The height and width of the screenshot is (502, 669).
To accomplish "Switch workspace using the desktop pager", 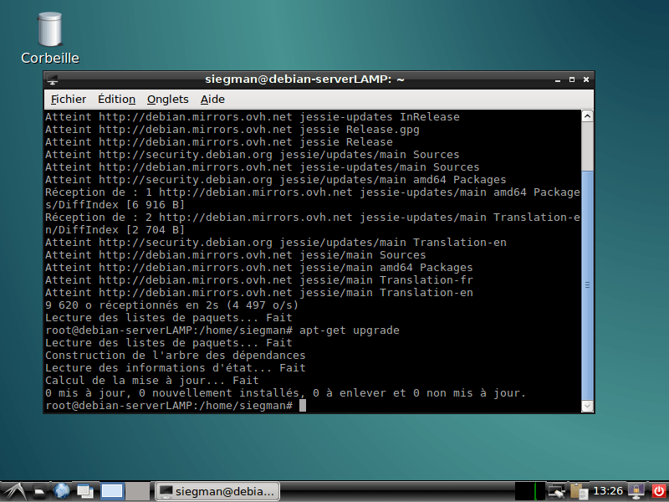I will point(112,491).
